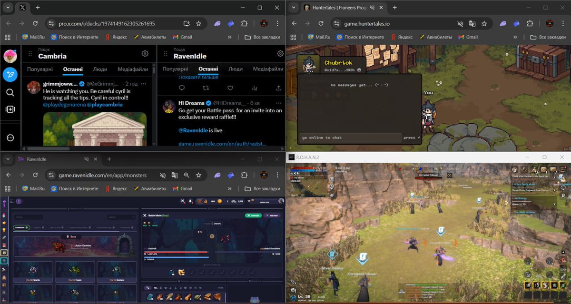
Task: Select highlighted monsters icon in RavenIdle sidebar
Action: [x=4, y=253]
